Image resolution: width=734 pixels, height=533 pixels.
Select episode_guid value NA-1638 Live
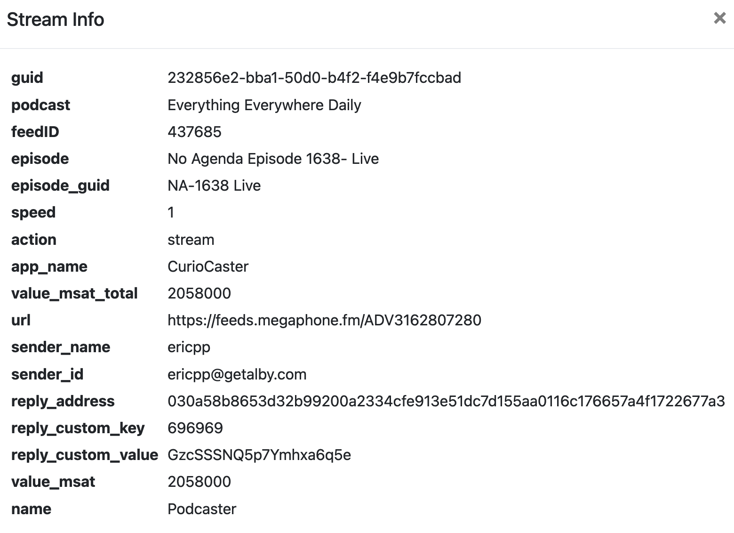[214, 186]
